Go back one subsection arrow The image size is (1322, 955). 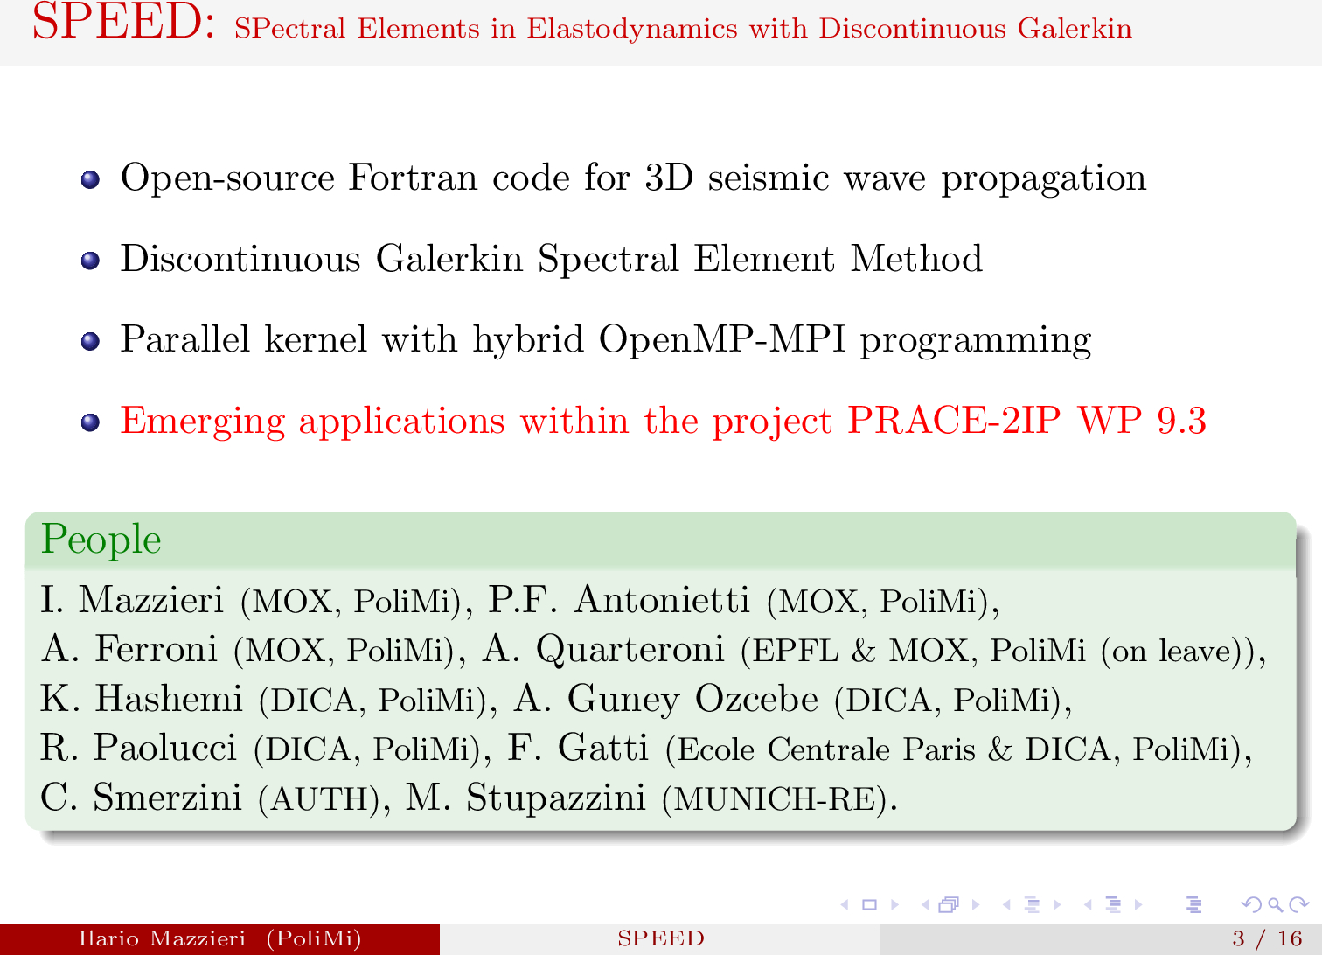tap(1006, 904)
